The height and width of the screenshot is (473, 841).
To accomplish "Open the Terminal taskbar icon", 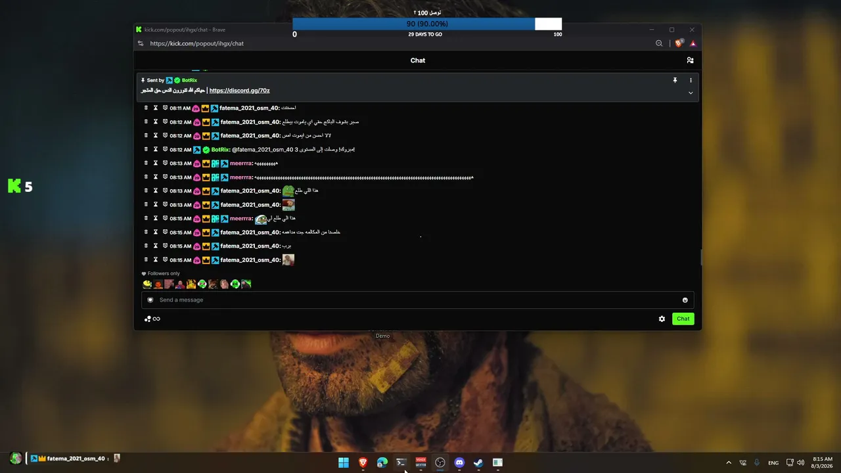I will point(401,462).
